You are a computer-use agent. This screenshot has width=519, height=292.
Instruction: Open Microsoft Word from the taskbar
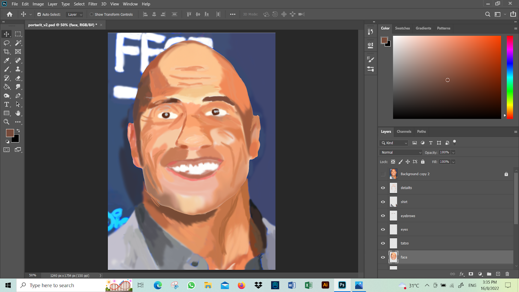pyautogui.click(x=292, y=285)
